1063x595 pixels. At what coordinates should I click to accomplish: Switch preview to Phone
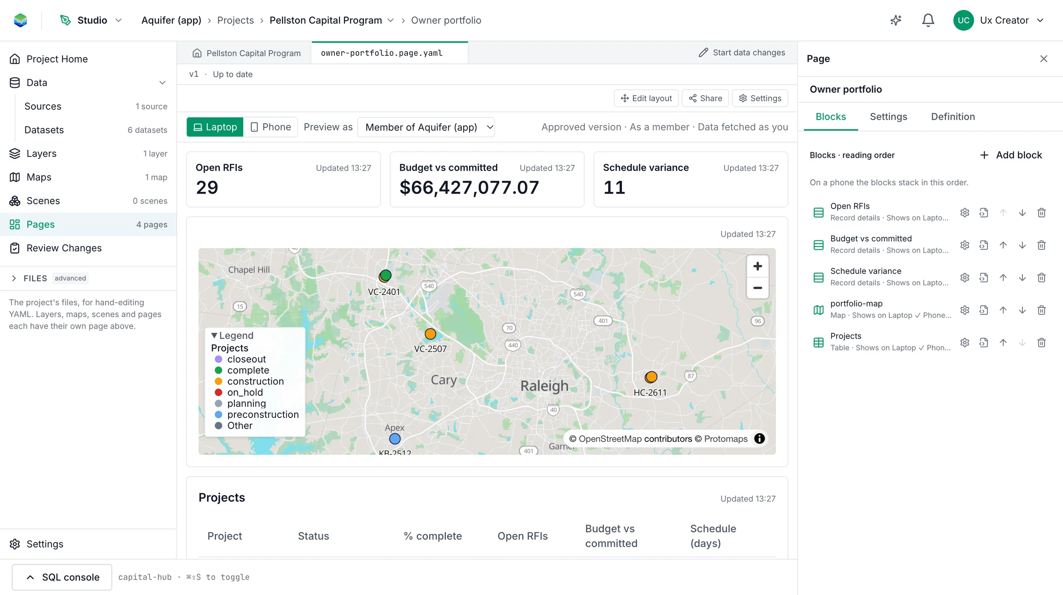[271, 127]
